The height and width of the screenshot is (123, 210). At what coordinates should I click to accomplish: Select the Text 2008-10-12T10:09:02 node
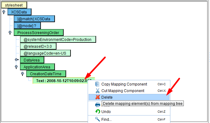click(64, 81)
